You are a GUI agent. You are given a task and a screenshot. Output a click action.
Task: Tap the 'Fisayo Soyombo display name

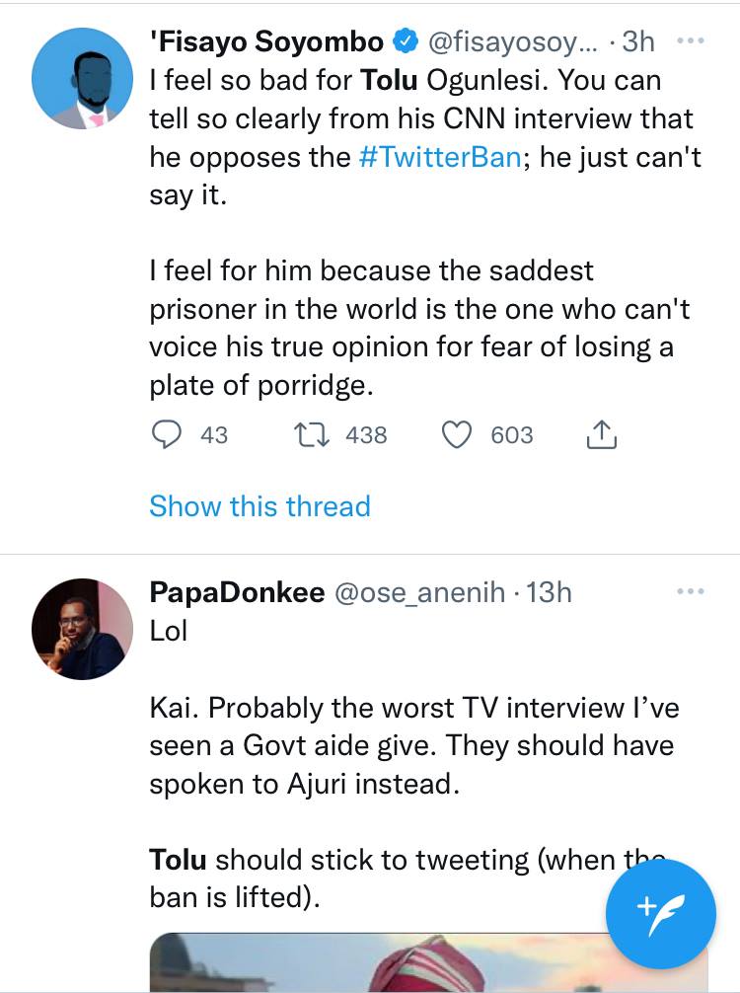pyautogui.click(x=266, y=41)
